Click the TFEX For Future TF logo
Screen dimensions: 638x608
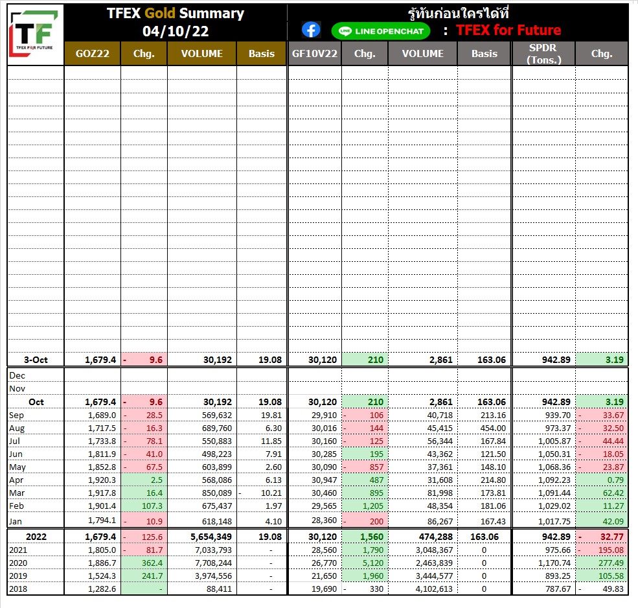[35, 34]
